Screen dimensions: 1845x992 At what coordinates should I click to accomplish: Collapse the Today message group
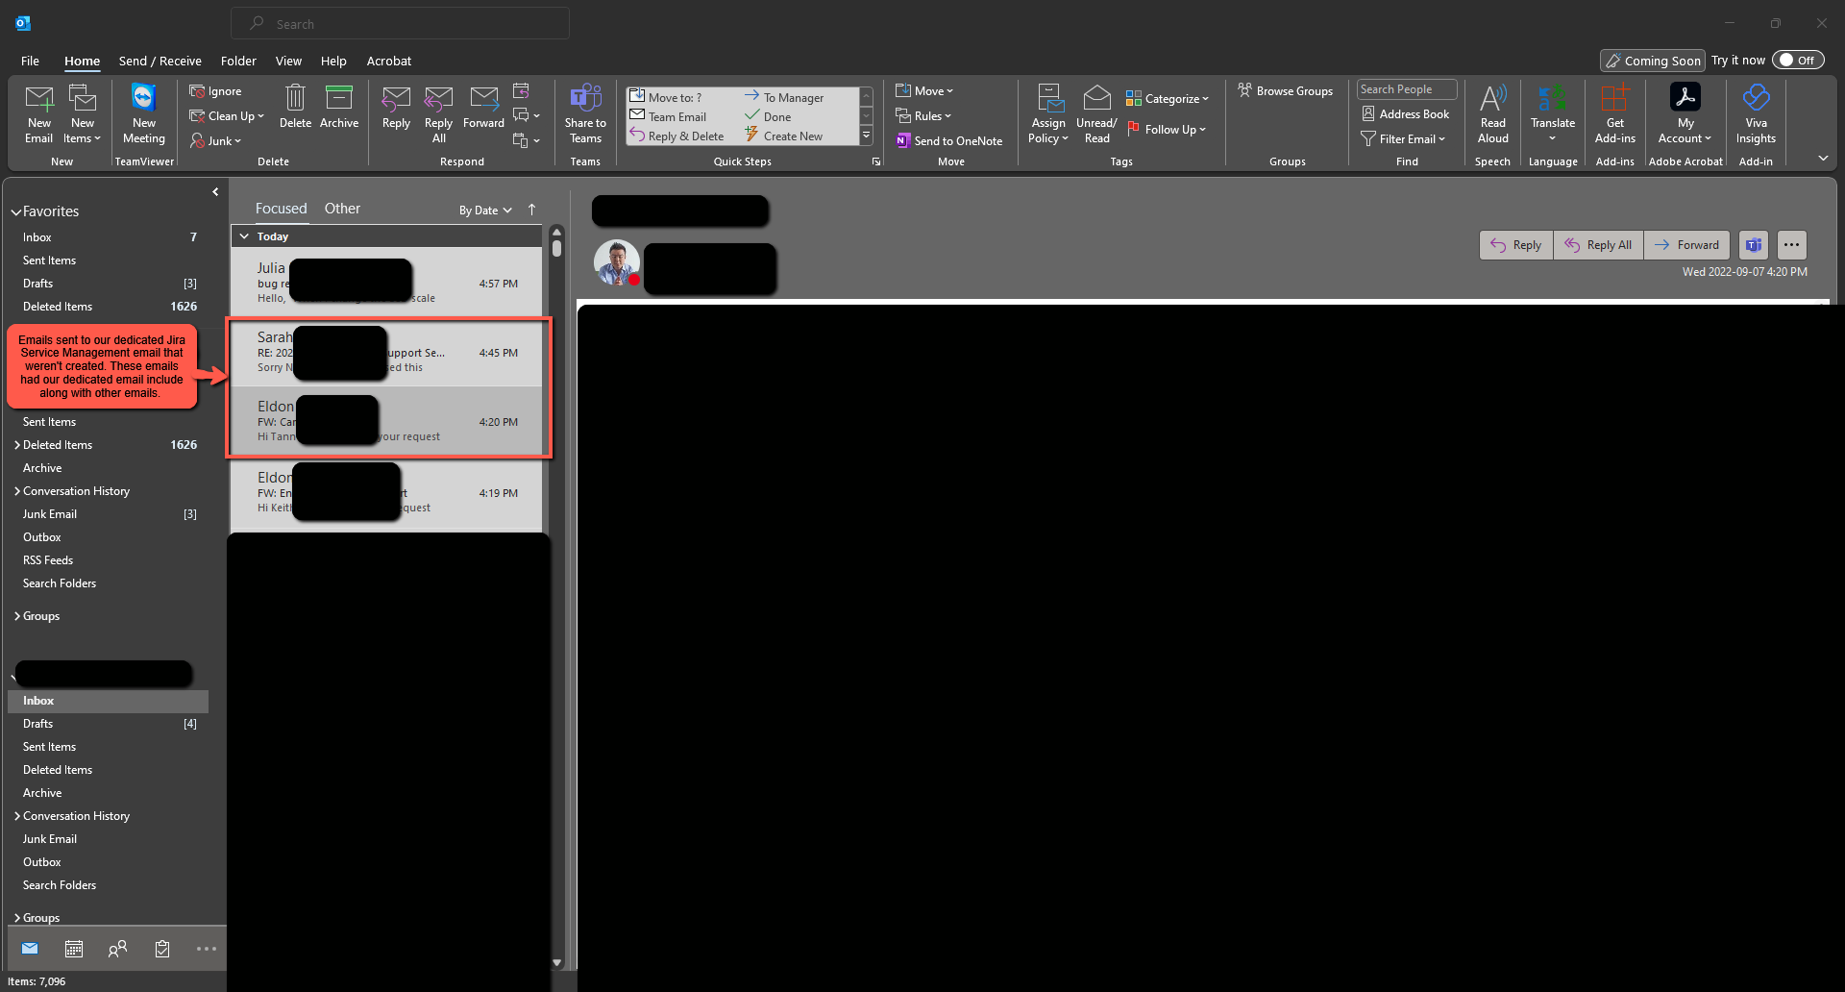[x=244, y=236]
